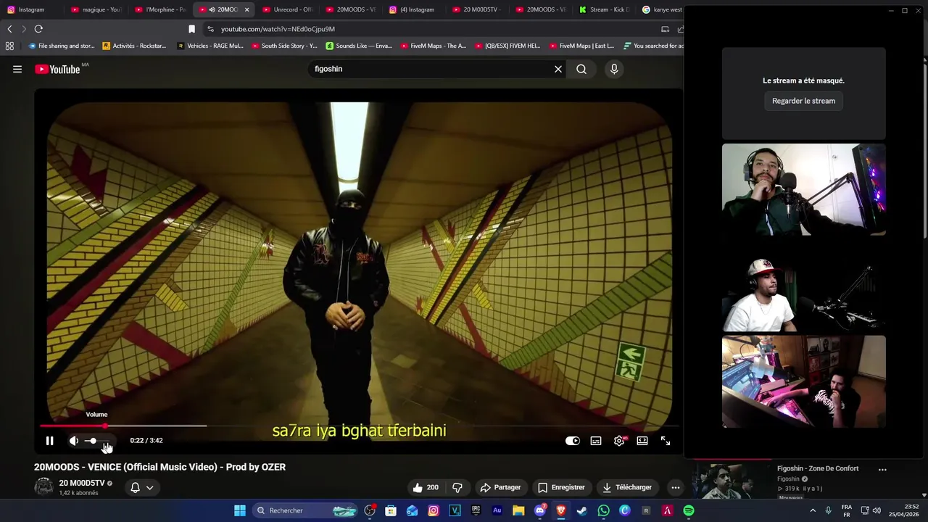Image resolution: width=928 pixels, height=522 pixels.
Task: Open Instagram app from taskbar
Action: pos(434,510)
